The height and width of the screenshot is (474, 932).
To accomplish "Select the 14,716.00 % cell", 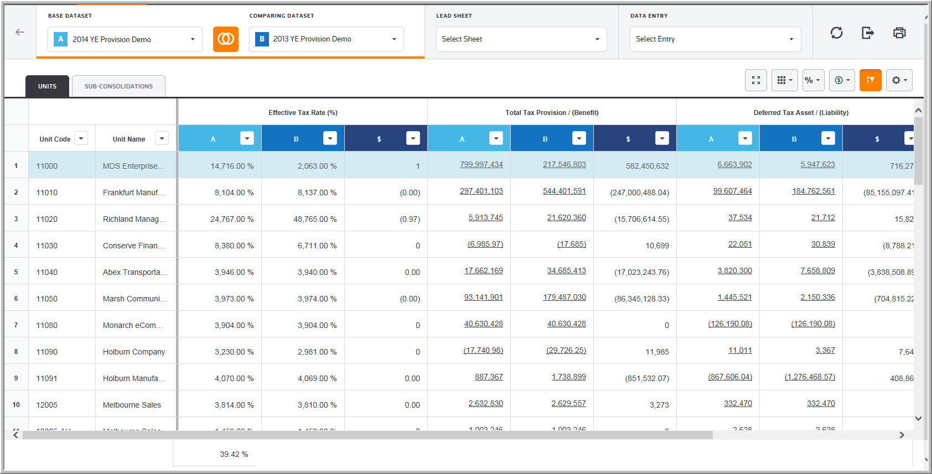I will 220,165.
